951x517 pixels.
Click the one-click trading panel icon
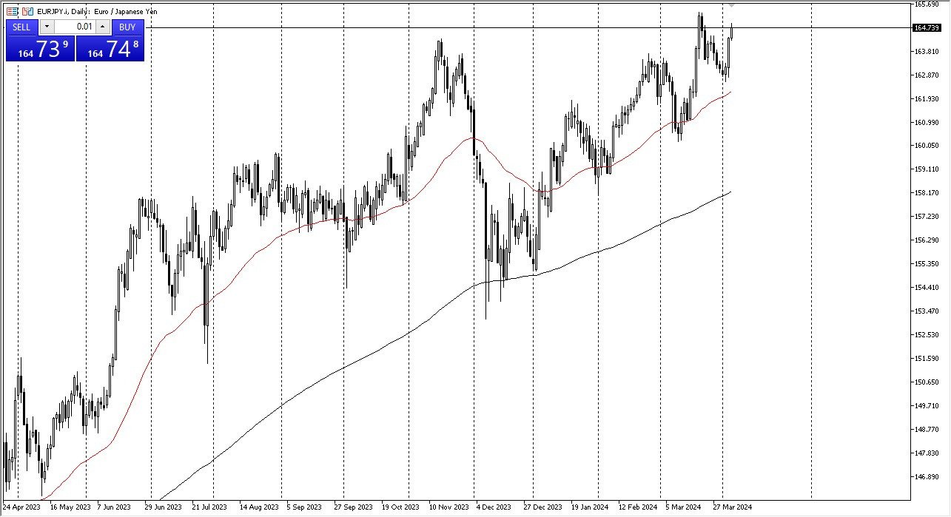pyautogui.click(x=27, y=11)
